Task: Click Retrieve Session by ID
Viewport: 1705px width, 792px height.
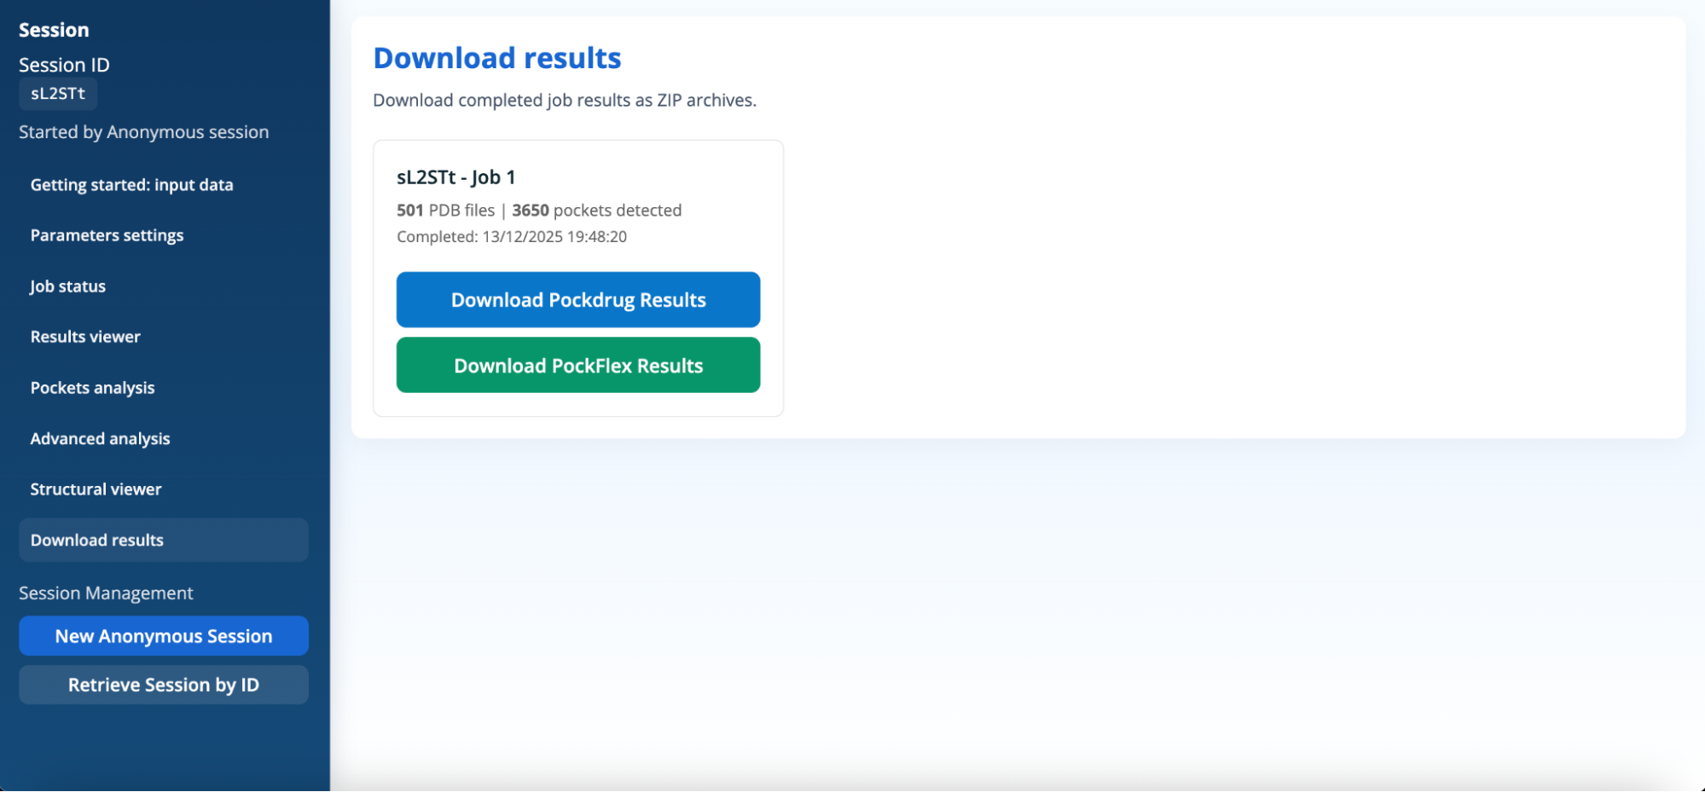Action: [x=164, y=685]
